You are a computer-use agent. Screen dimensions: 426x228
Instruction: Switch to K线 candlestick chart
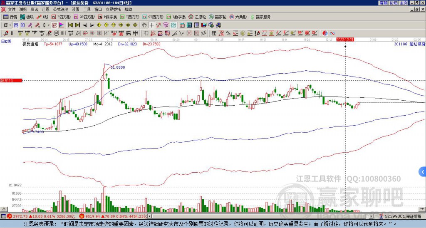42,17
